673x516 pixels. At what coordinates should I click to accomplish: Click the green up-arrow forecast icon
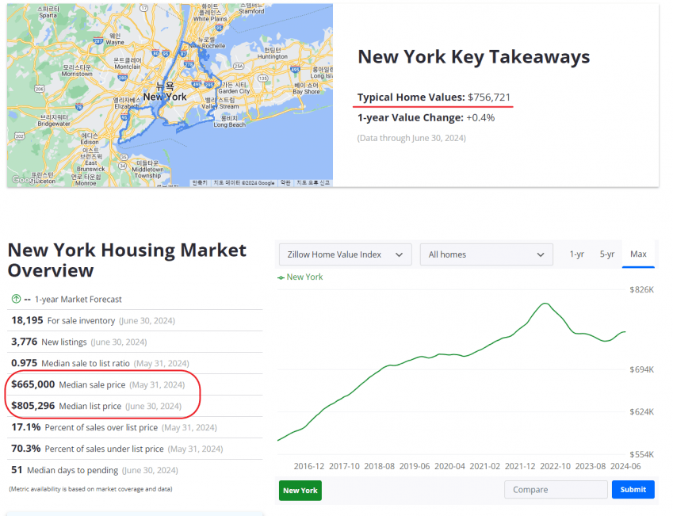coord(16,299)
